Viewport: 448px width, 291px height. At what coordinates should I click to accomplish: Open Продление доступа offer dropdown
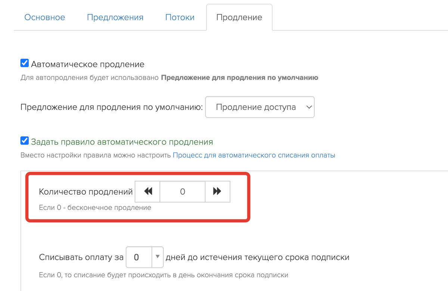tap(260, 107)
